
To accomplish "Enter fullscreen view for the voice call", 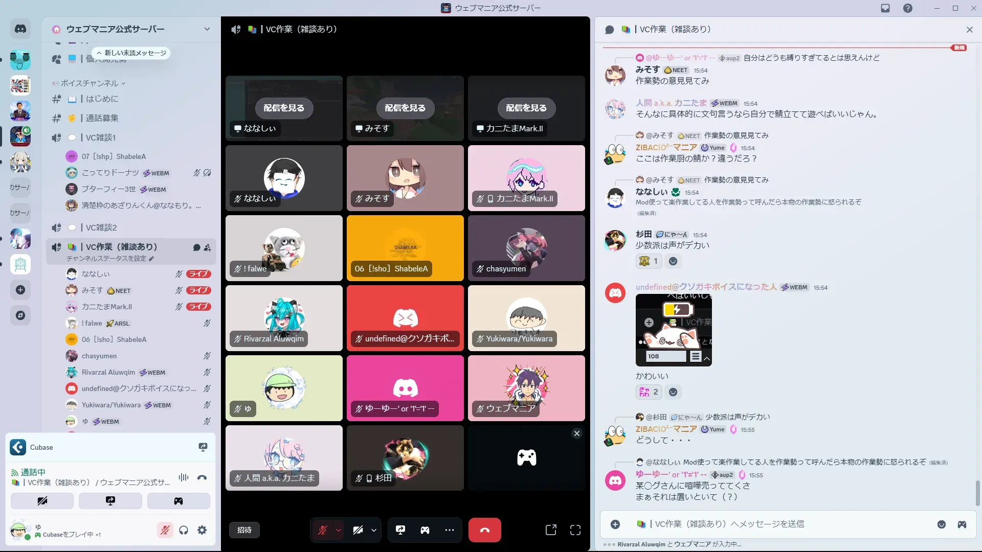I will click(x=575, y=530).
